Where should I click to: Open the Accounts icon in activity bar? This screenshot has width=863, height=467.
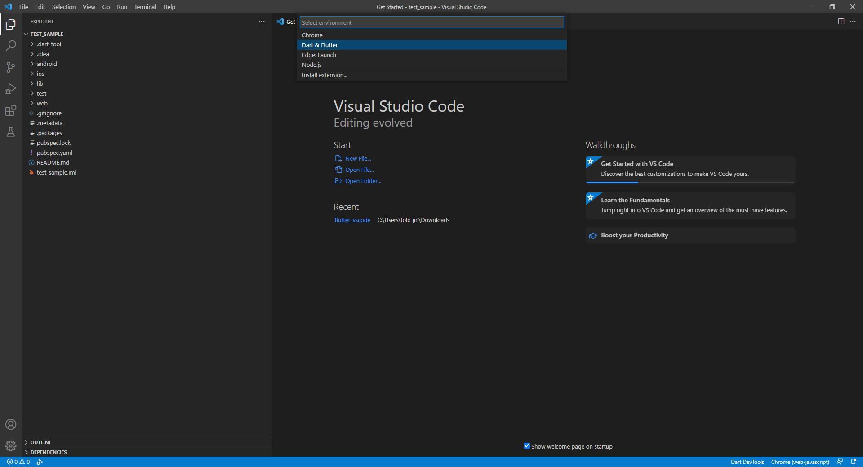tap(11, 424)
